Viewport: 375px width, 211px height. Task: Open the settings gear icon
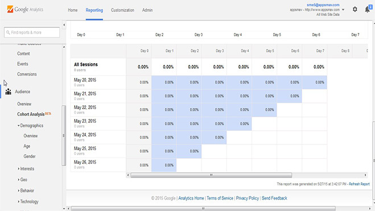pyautogui.click(x=355, y=9)
